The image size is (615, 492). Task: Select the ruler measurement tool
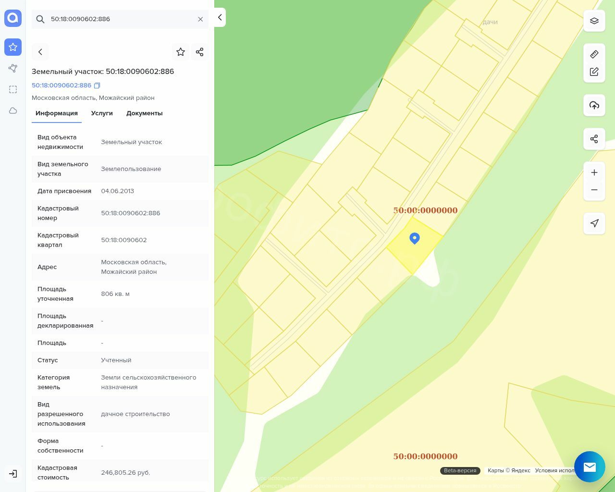pos(594,54)
